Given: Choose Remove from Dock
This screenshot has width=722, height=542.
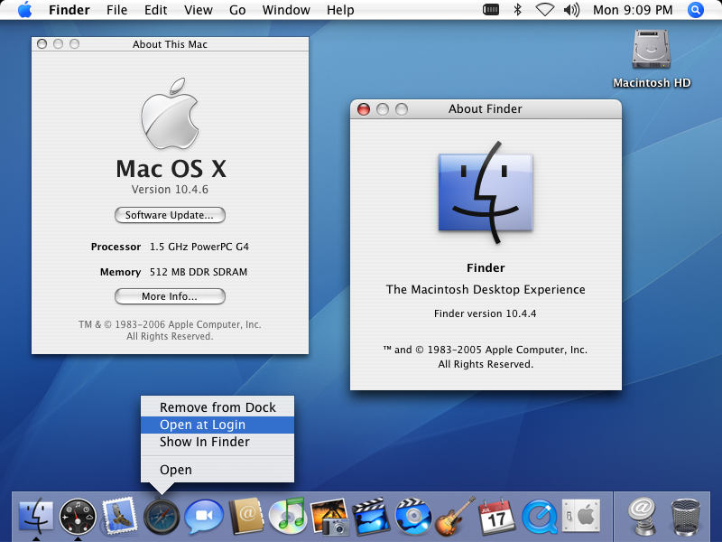Looking at the screenshot, I should 217,406.
